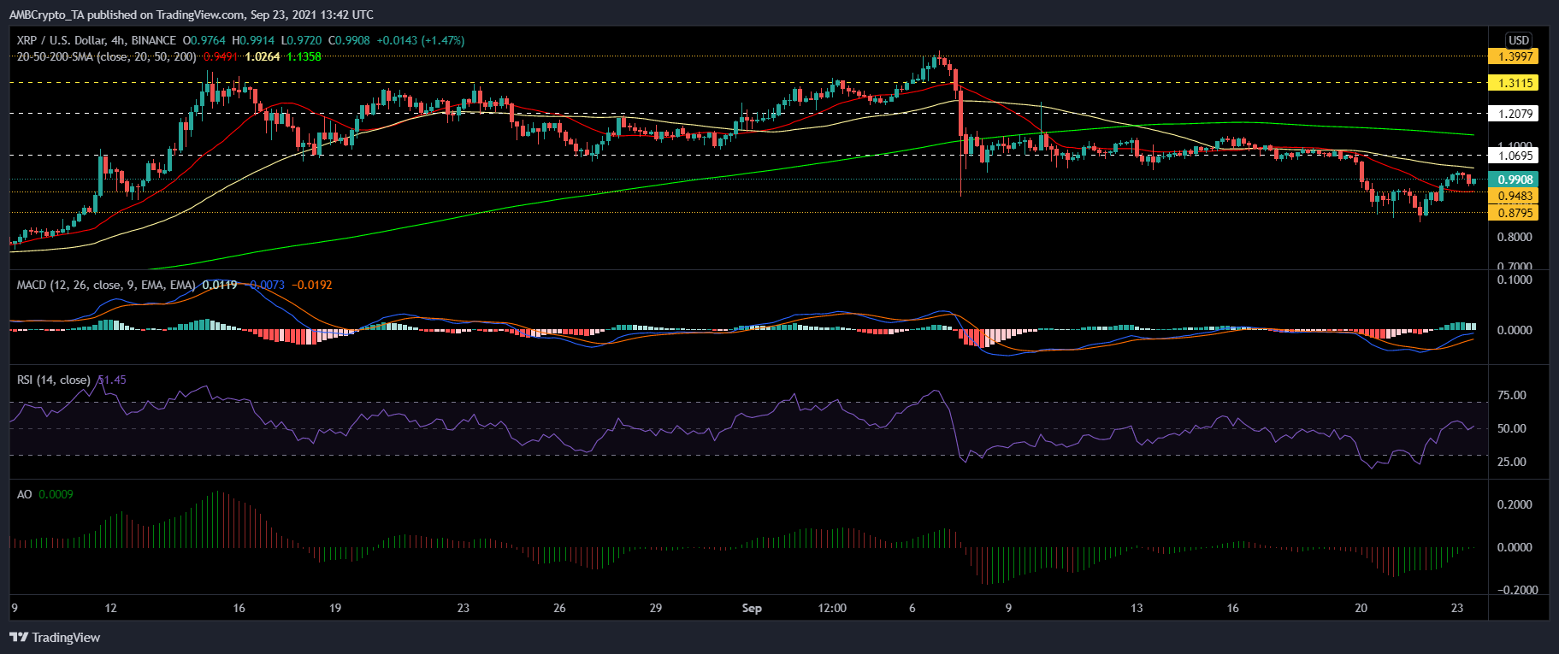Select the AO indicator legend label
This screenshot has height=654, width=1559.
pos(25,494)
